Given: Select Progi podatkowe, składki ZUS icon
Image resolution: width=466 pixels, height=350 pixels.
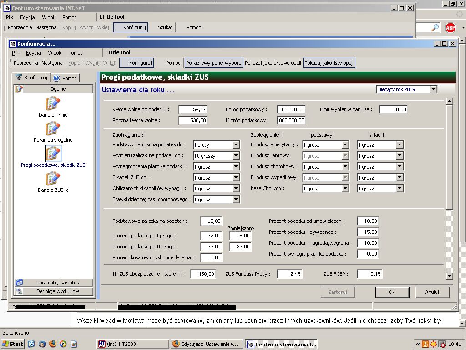Looking at the screenshot, I should tap(53, 154).
